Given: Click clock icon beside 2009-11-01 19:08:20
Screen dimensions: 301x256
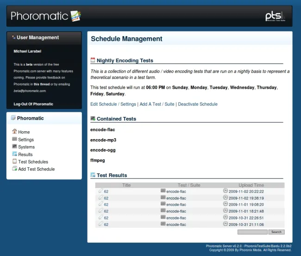Looking at the screenshot, I should click(225, 204).
